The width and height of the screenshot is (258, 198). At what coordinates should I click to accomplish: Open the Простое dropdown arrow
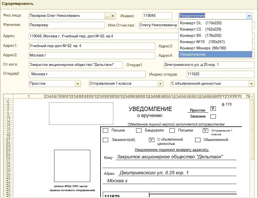click(x=78, y=84)
